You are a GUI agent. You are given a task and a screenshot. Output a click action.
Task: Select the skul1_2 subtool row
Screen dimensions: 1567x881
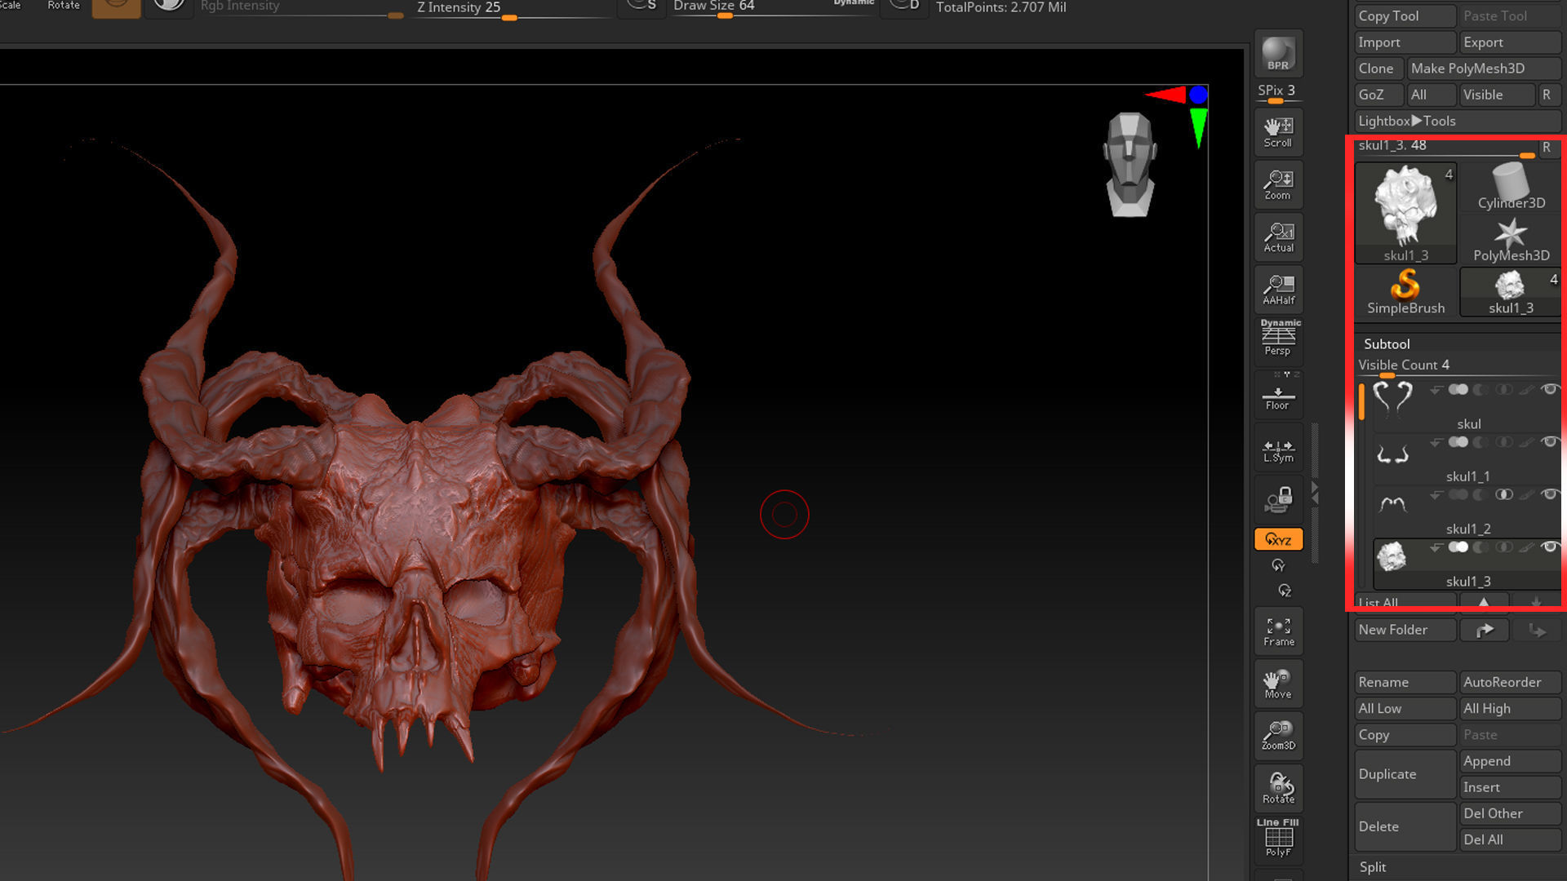pos(1467,511)
